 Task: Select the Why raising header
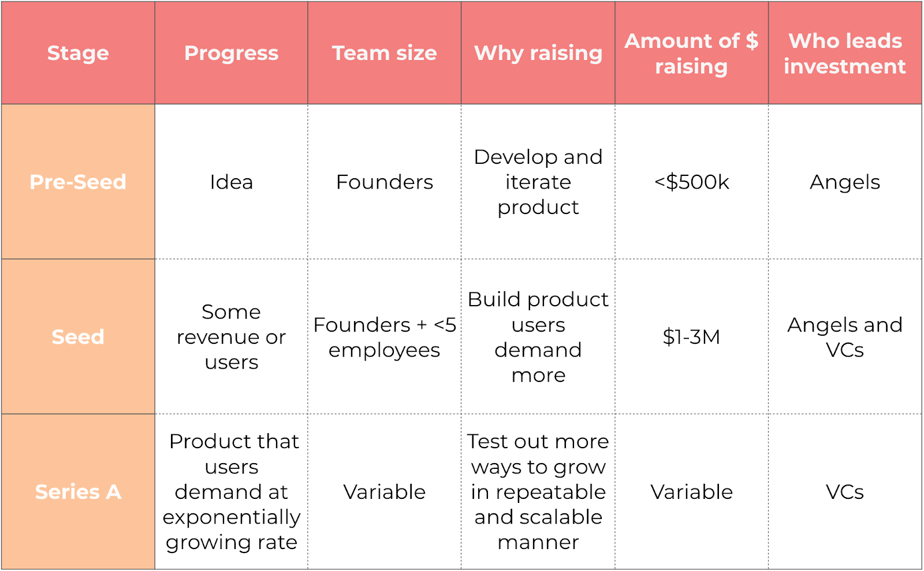point(538,53)
